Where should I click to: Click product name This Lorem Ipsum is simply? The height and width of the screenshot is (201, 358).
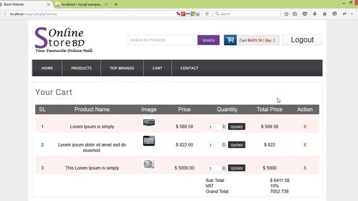(x=92, y=168)
